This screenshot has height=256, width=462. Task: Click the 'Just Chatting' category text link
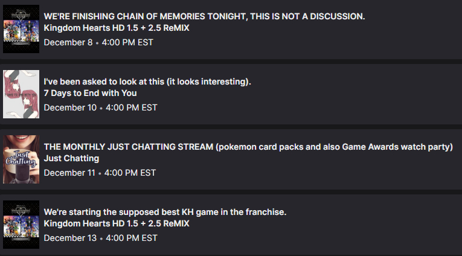click(x=71, y=158)
